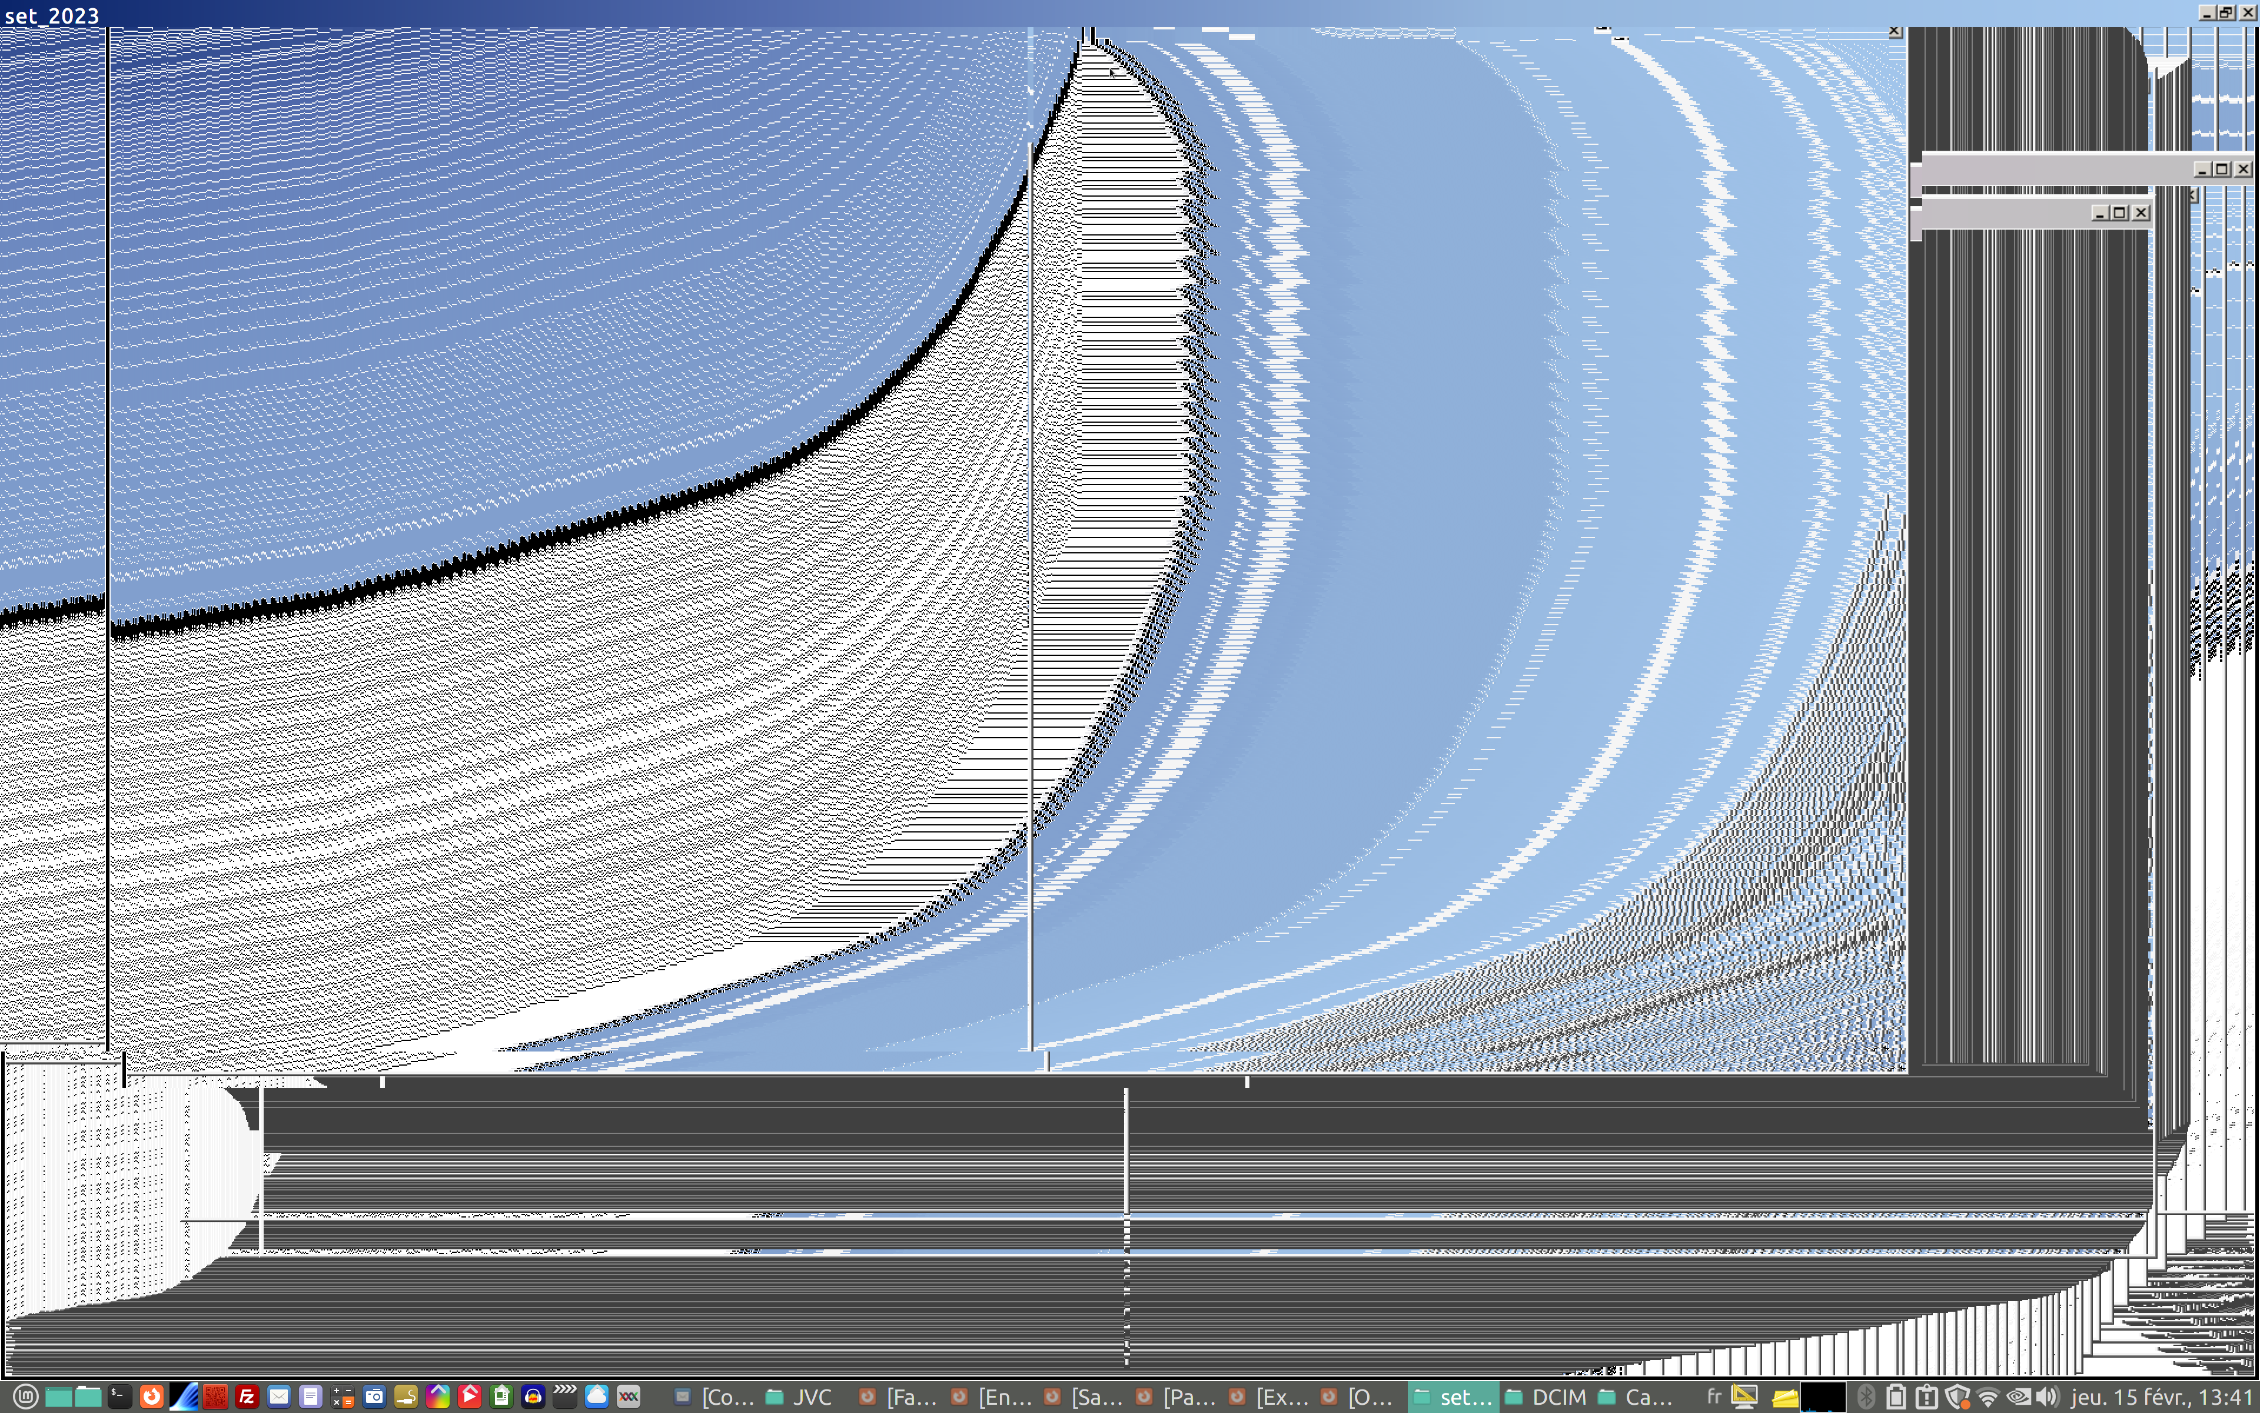Open the folder file manager launcher
2260x1413 pixels.
(x=88, y=1396)
